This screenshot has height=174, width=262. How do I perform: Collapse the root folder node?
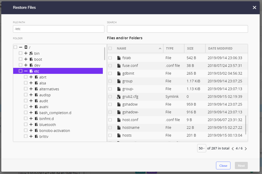tap(21, 47)
